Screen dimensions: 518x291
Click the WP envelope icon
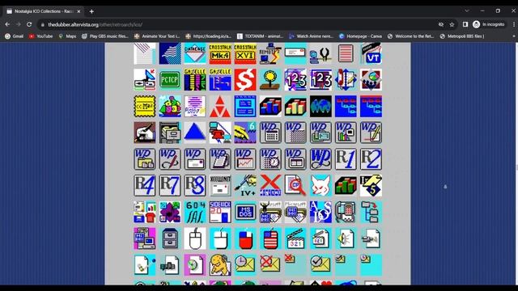(195, 159)
